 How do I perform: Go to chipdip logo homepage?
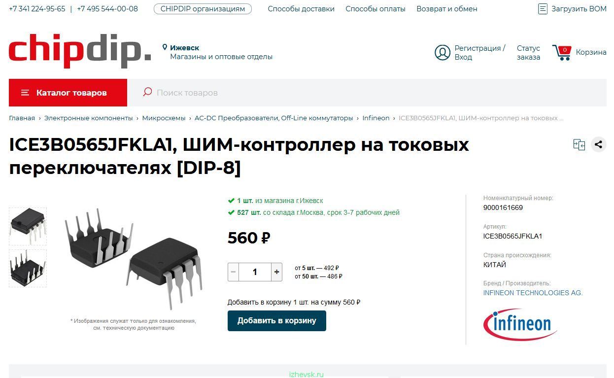80,51
